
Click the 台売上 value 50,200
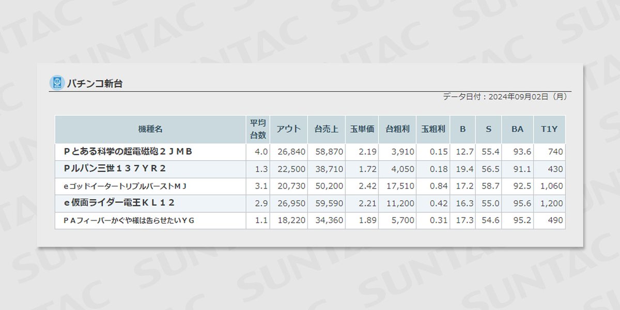[329, 187]
